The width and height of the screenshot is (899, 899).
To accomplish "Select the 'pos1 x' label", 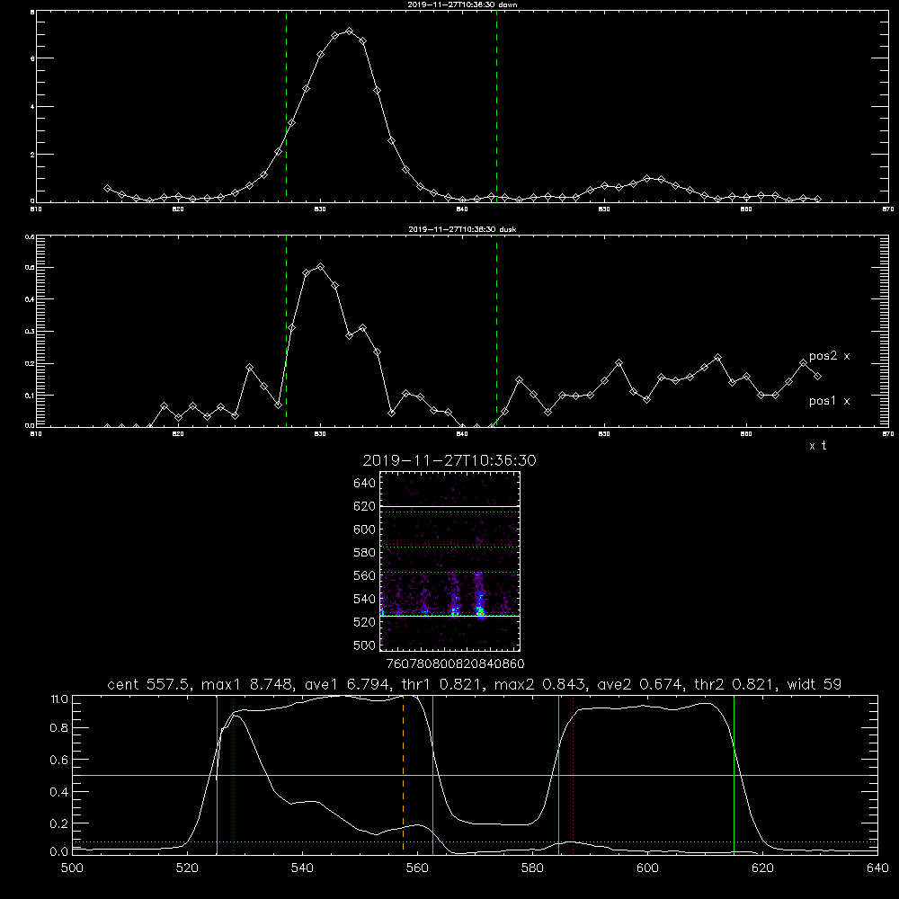I will pyautogui.click(x=829, y=401).
